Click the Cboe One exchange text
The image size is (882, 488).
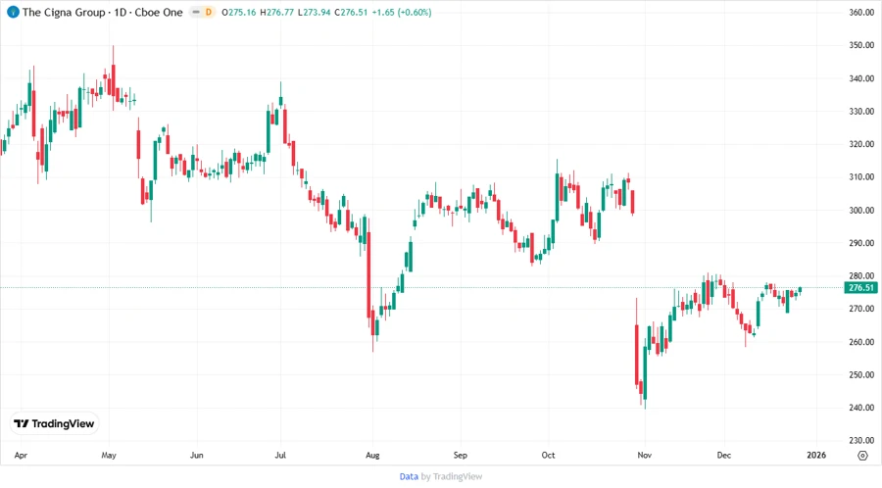pos(159,12)
